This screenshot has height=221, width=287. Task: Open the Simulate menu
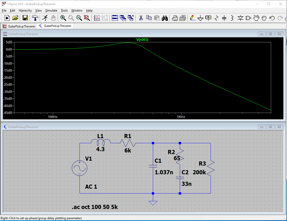click(51, 11)
